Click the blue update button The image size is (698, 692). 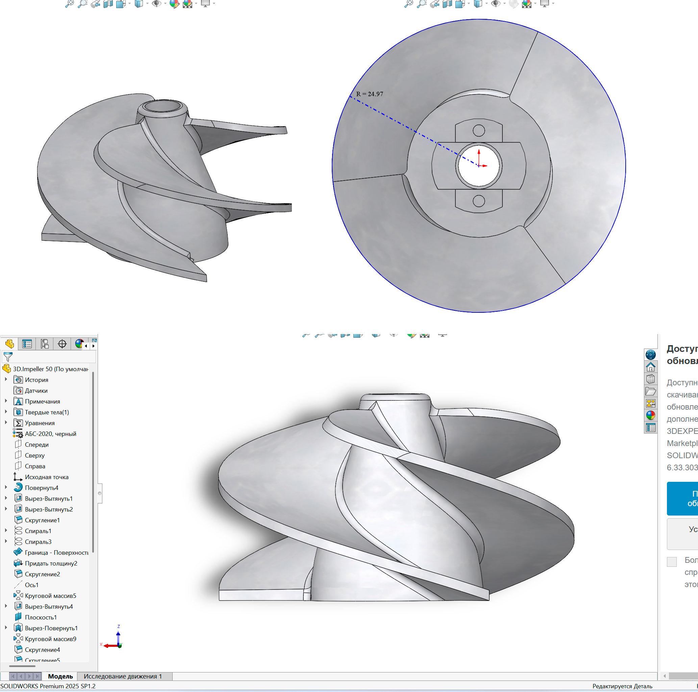pos(683,498)
